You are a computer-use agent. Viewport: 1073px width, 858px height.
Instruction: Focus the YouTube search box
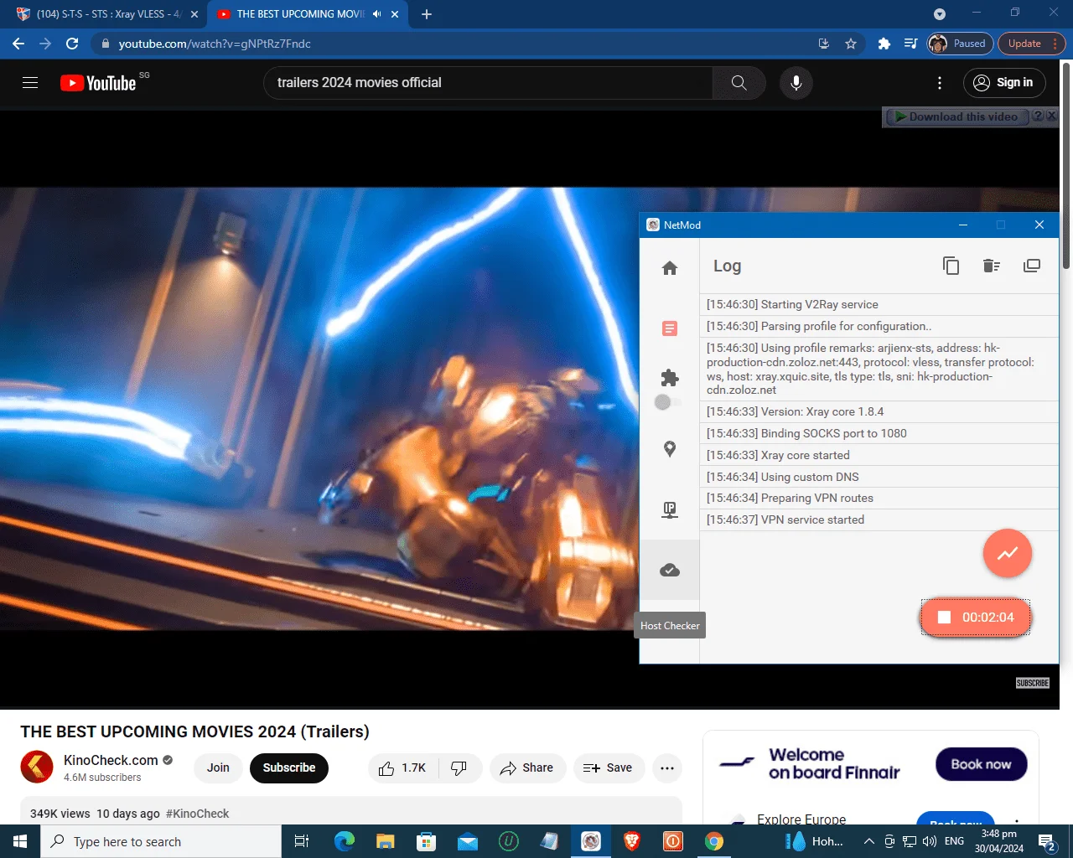coord(488,82)
